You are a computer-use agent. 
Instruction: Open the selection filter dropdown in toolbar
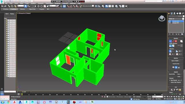point(21,6)
